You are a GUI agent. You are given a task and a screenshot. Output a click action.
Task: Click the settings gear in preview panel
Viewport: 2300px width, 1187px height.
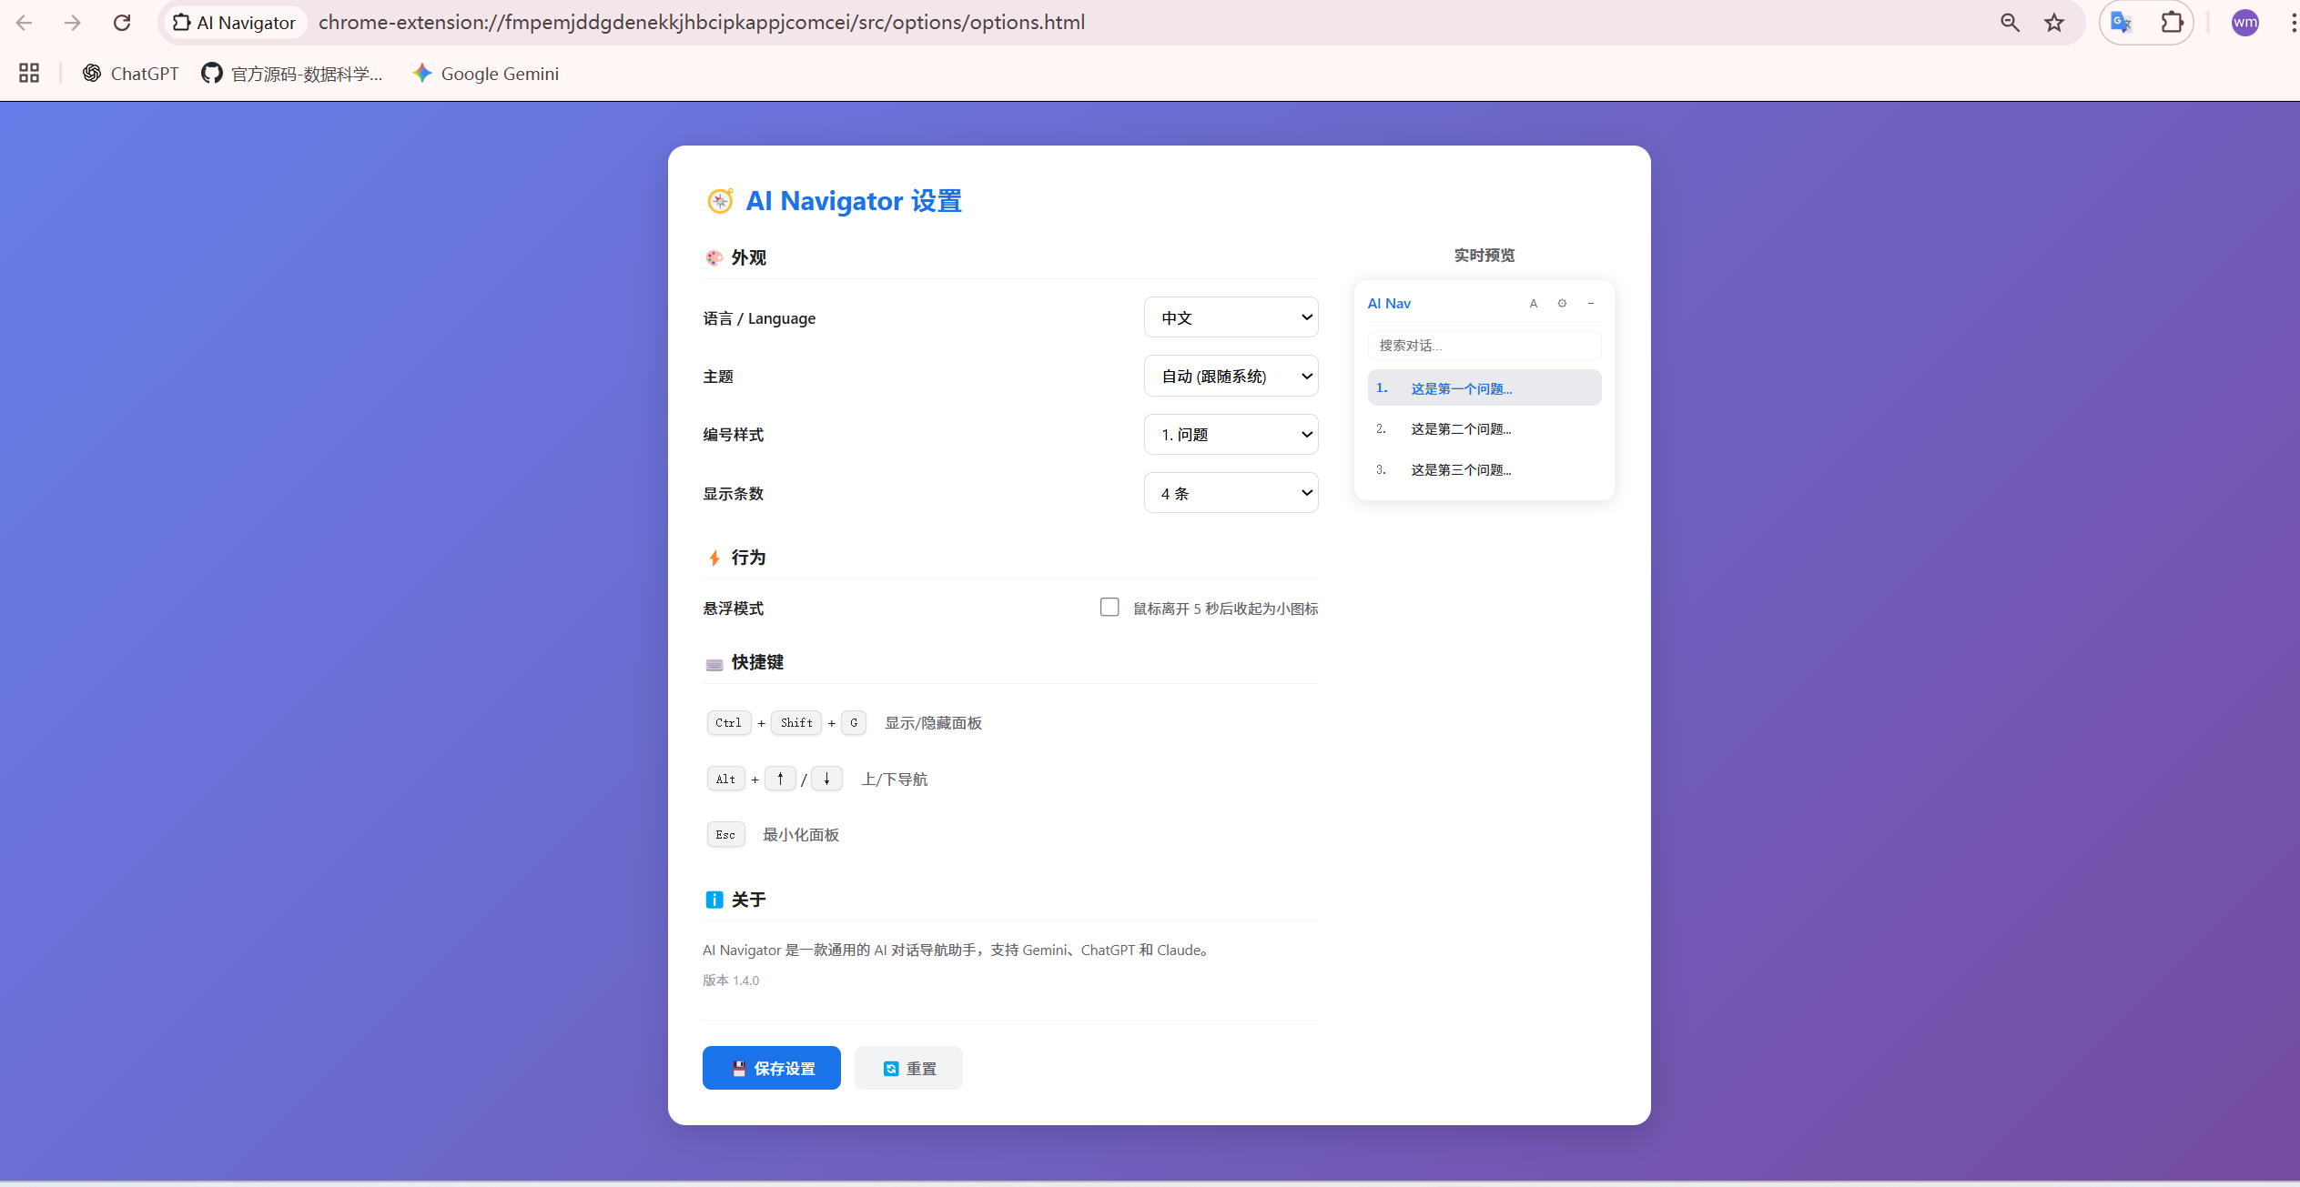point(1562,304)
